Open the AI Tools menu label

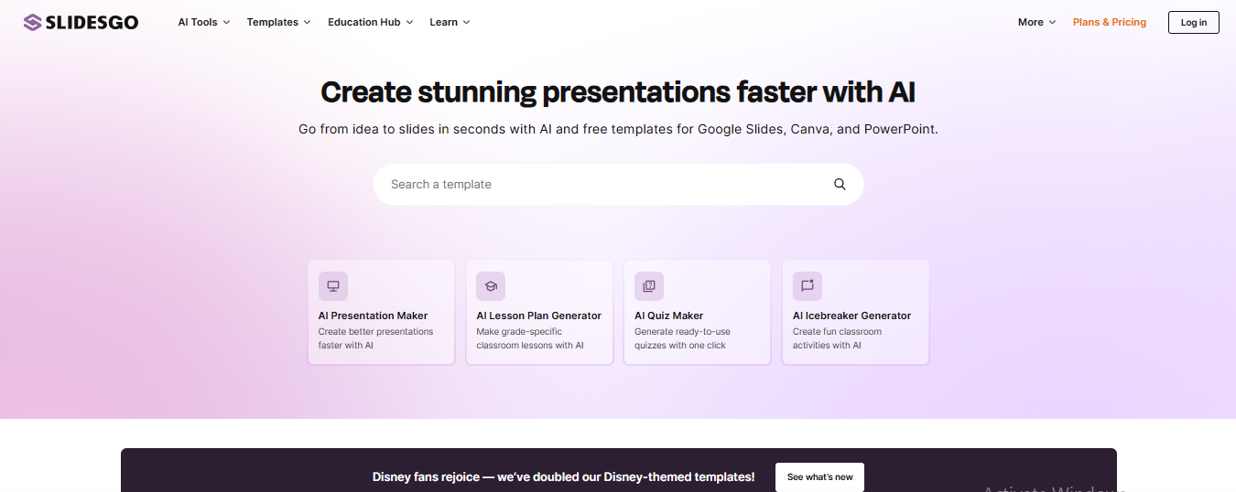pos(198,22)
